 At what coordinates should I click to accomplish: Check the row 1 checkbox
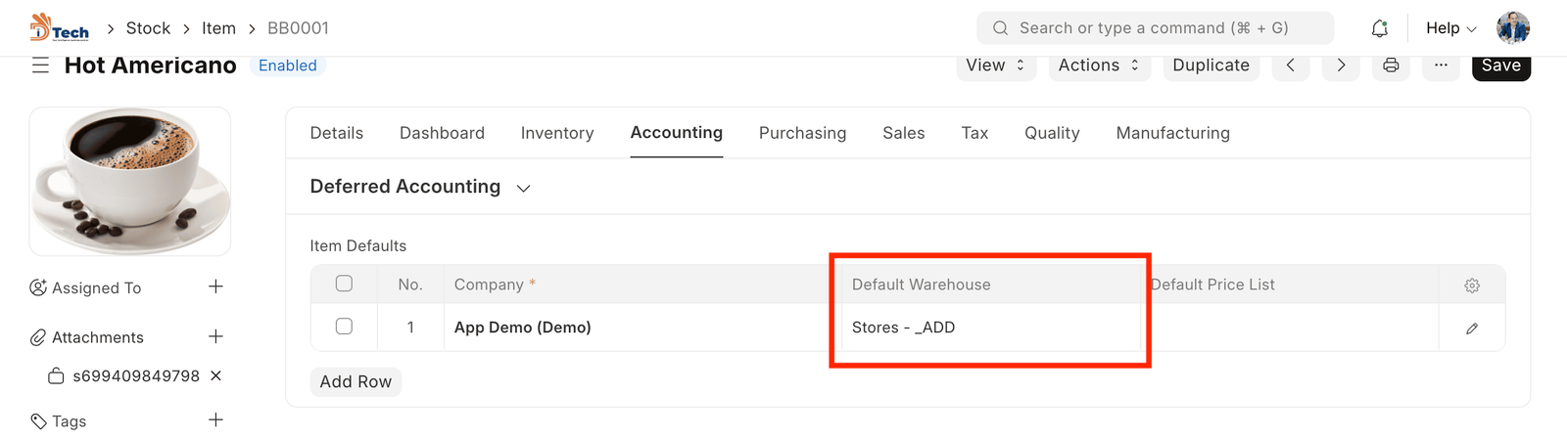coord(344,327)
